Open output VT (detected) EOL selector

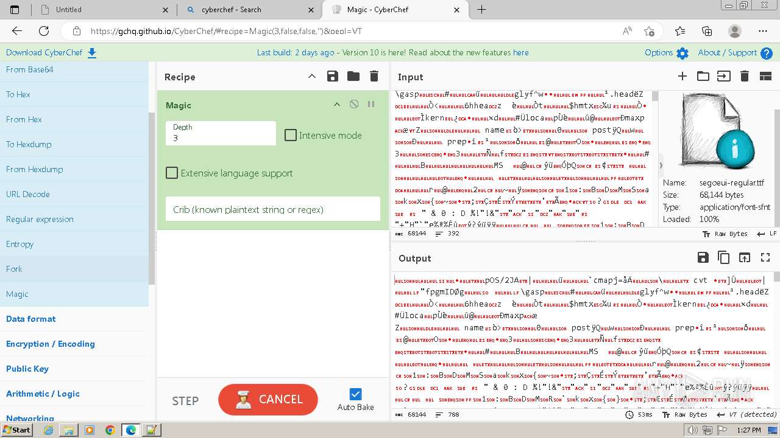tap(746, 414)
